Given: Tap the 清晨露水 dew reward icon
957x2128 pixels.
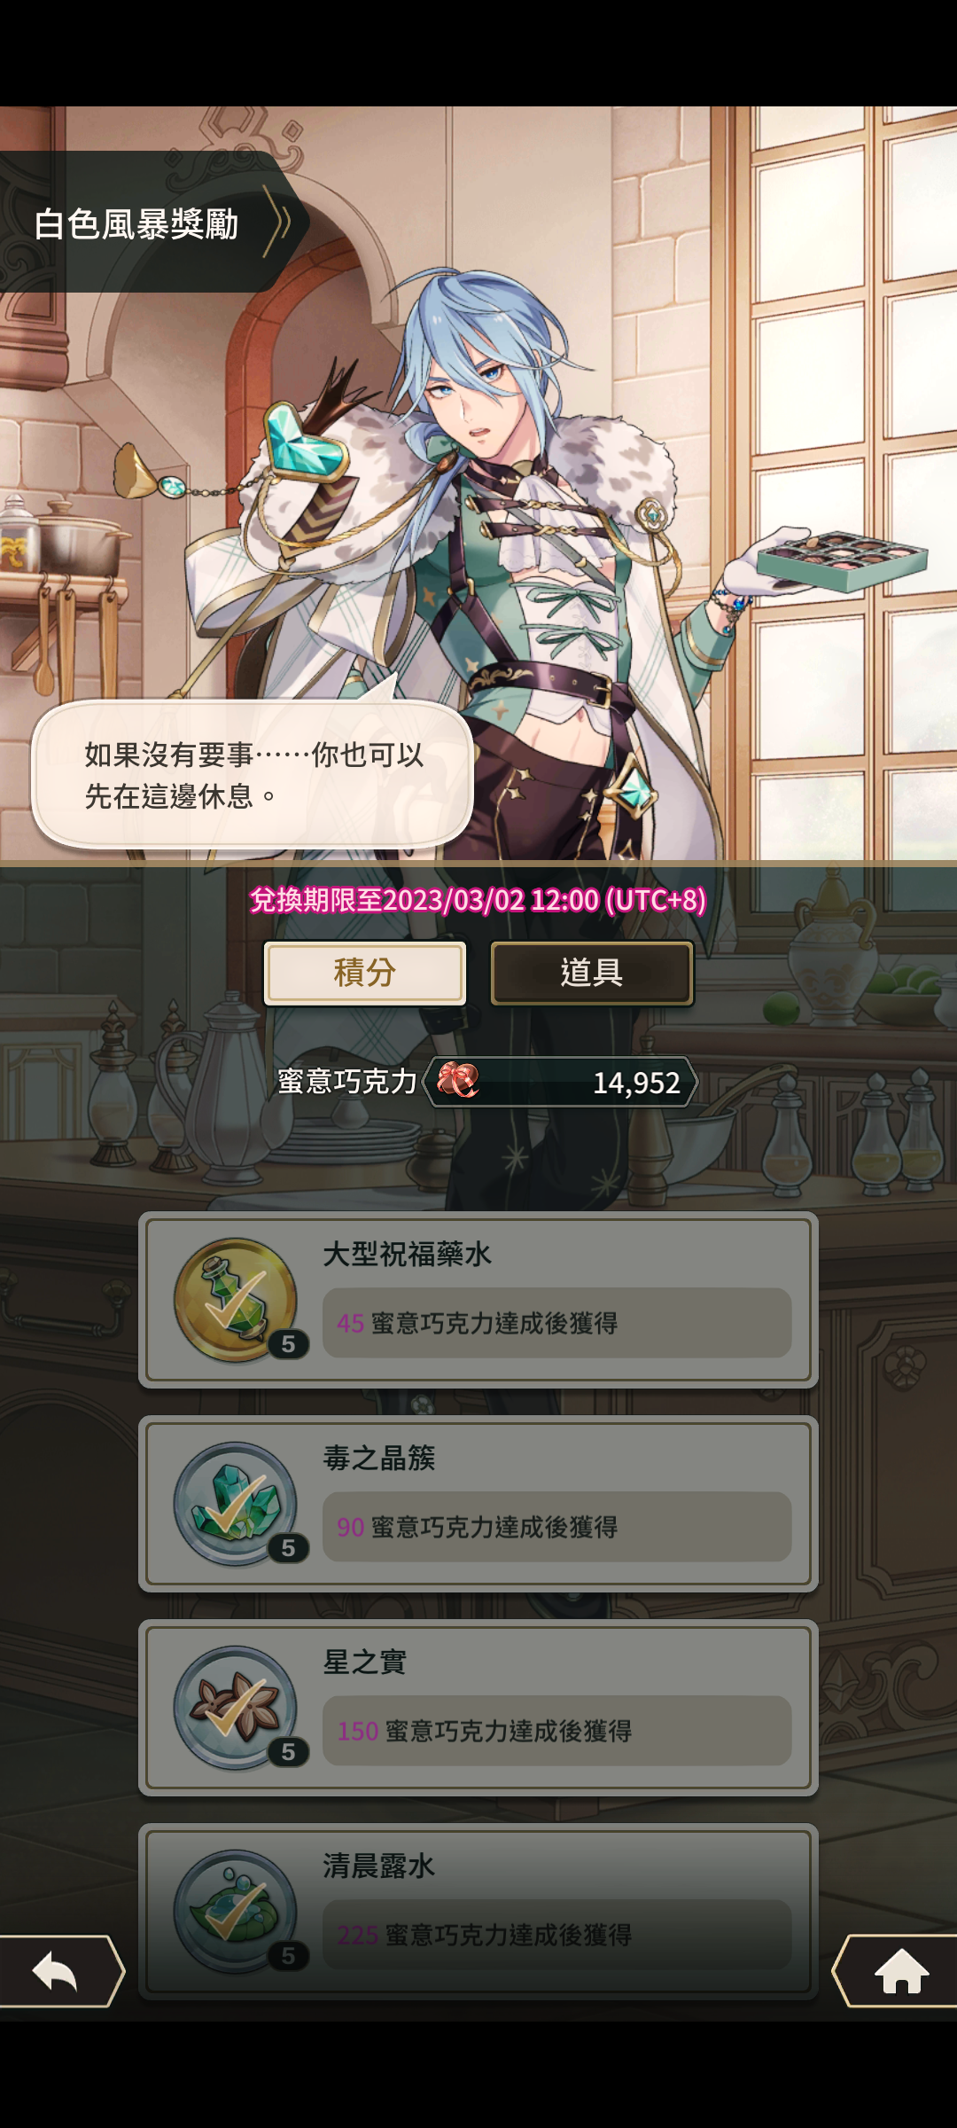Looking at the screenshot, I should point(236,1912).
